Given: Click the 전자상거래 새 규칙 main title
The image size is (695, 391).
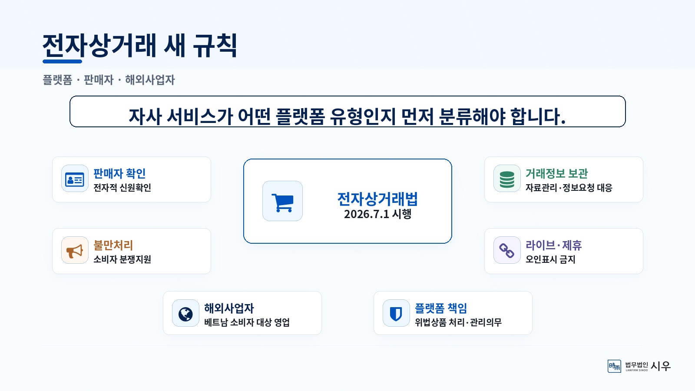Looking at the screenshot, I should click(x=140, y=45).
